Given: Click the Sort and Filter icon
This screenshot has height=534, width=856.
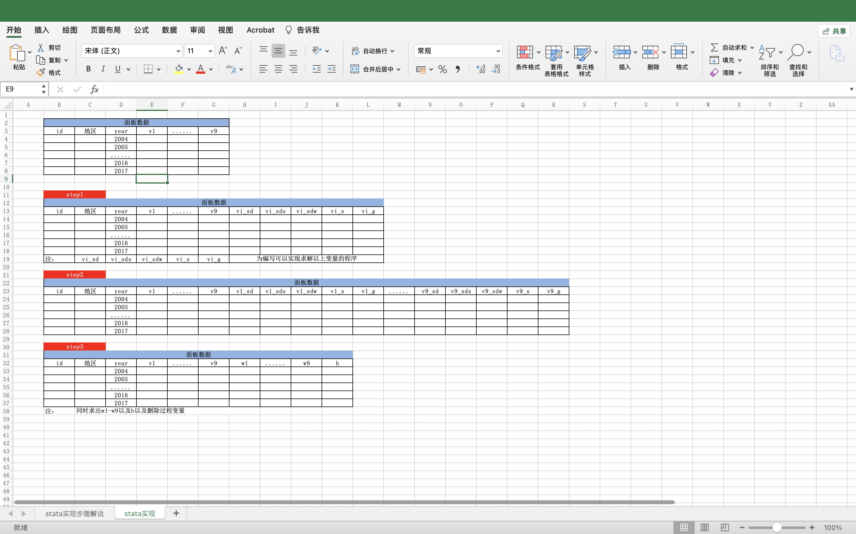Looking at the screenshot, I should tap(767, 53).
